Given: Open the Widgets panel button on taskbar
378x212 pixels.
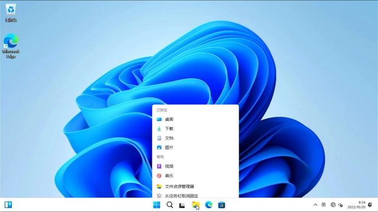Looking at the screenshot, I should (8, 205).
